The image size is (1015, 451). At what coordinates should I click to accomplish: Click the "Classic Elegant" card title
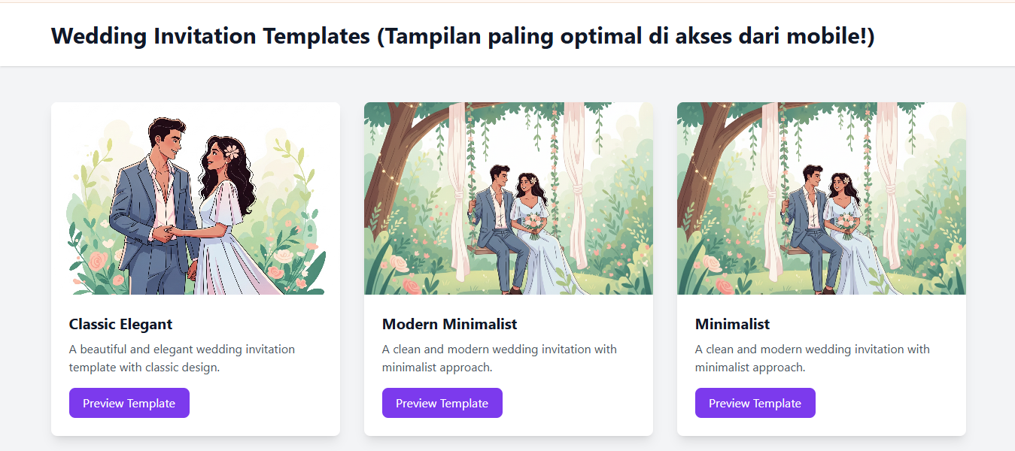(121, 324)
